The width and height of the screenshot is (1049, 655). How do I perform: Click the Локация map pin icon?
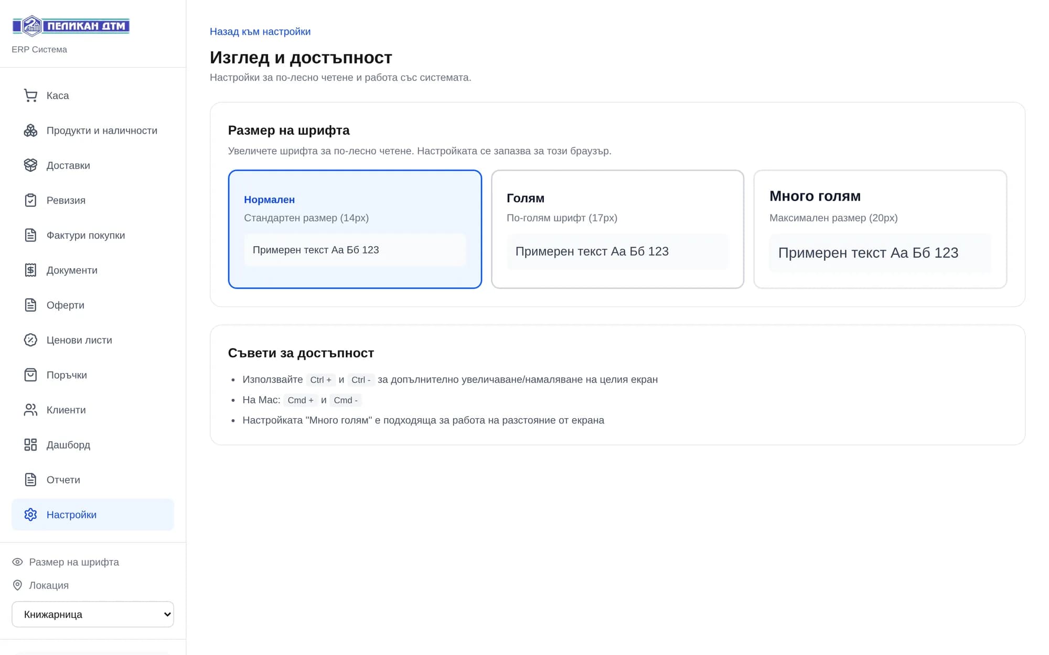(17, 585)
